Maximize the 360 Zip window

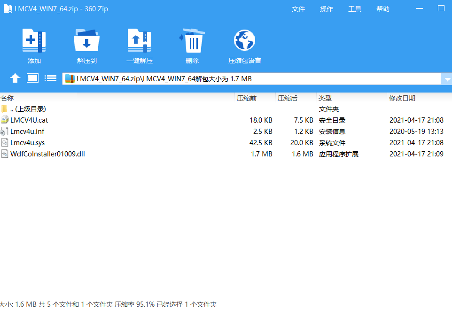(441, 8)
